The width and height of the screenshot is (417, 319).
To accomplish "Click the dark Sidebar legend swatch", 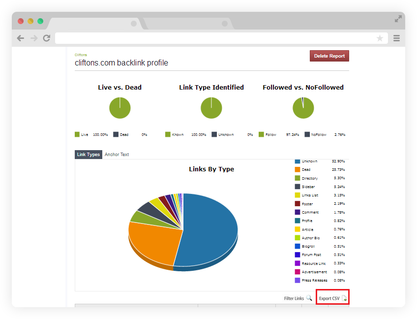I will click(x=298, y=187).
